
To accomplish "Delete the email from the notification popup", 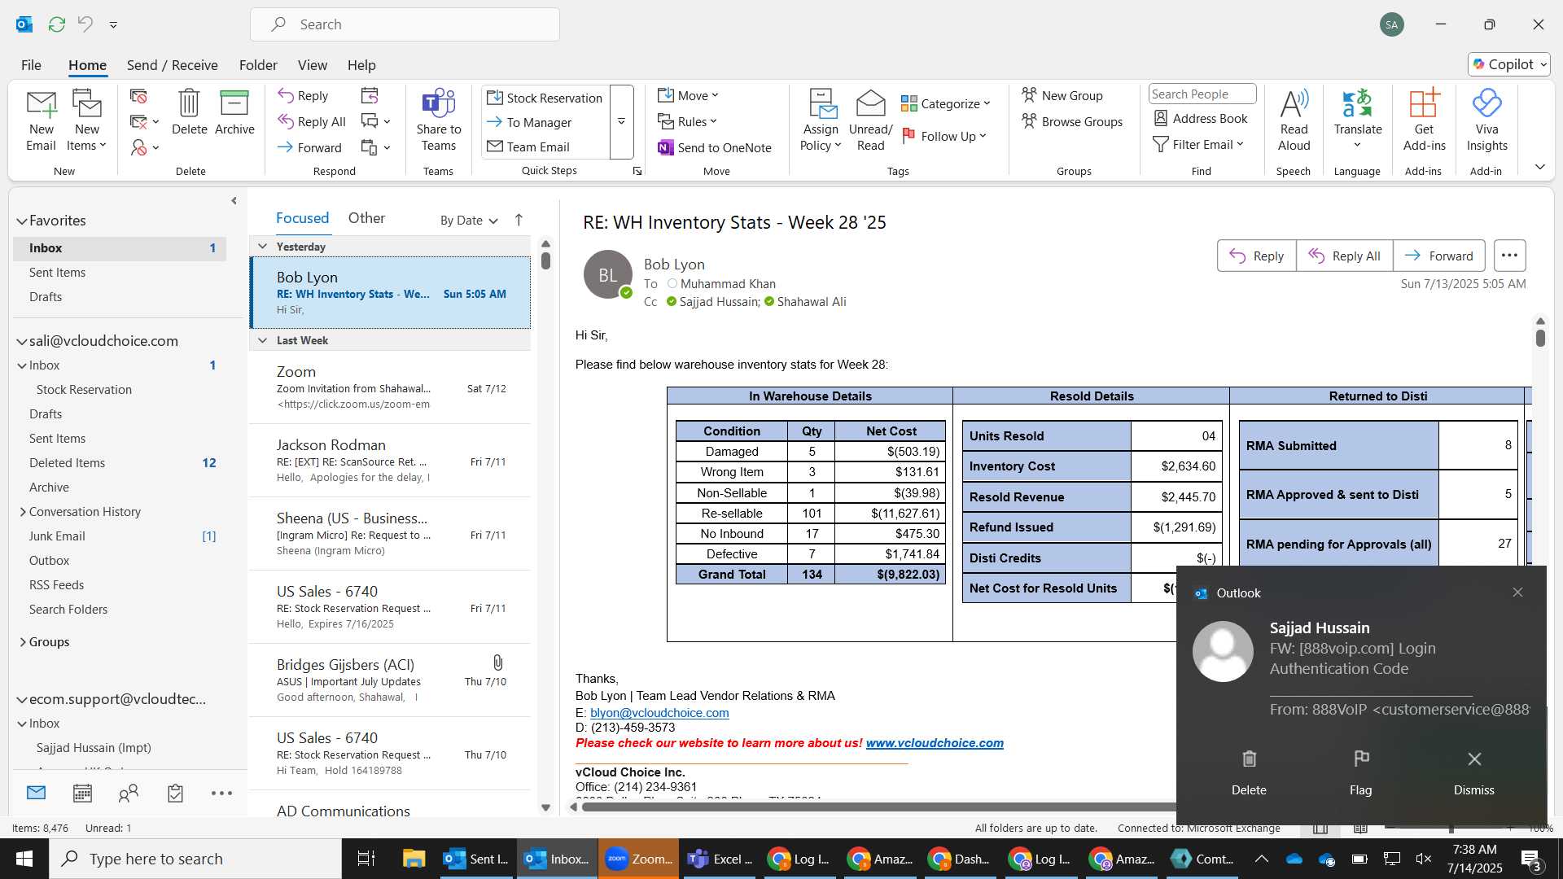I will coord(1249,772).
